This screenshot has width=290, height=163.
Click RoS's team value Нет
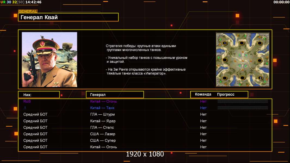click(203, 101)
